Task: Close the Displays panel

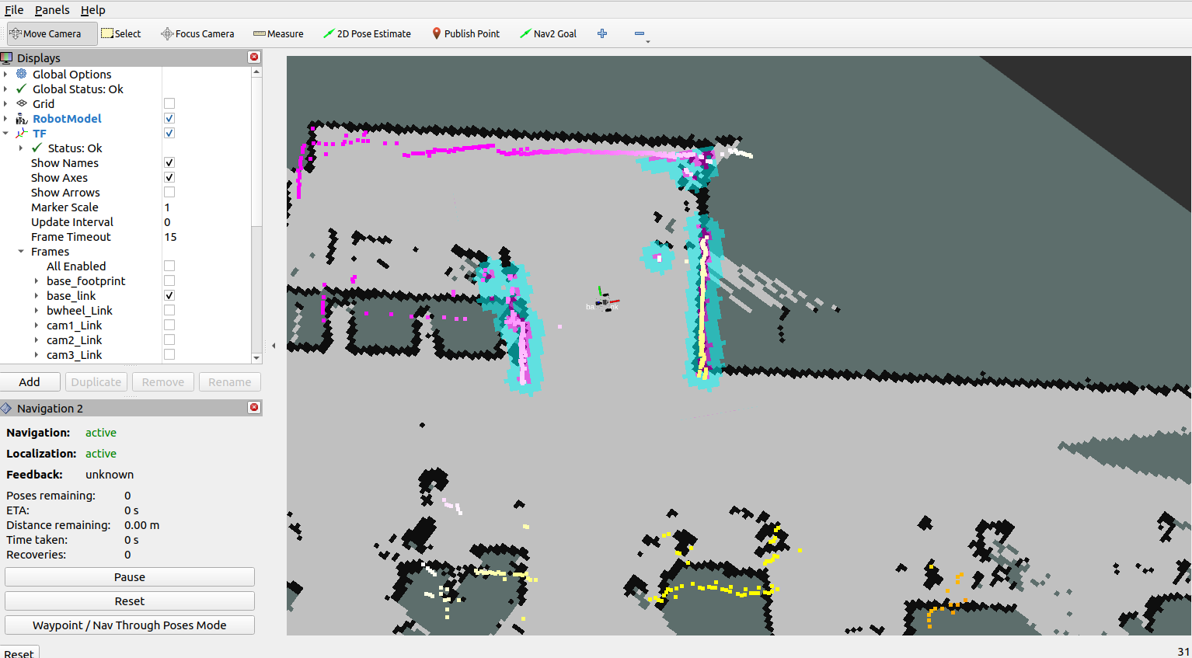Action: pos(254,57)
